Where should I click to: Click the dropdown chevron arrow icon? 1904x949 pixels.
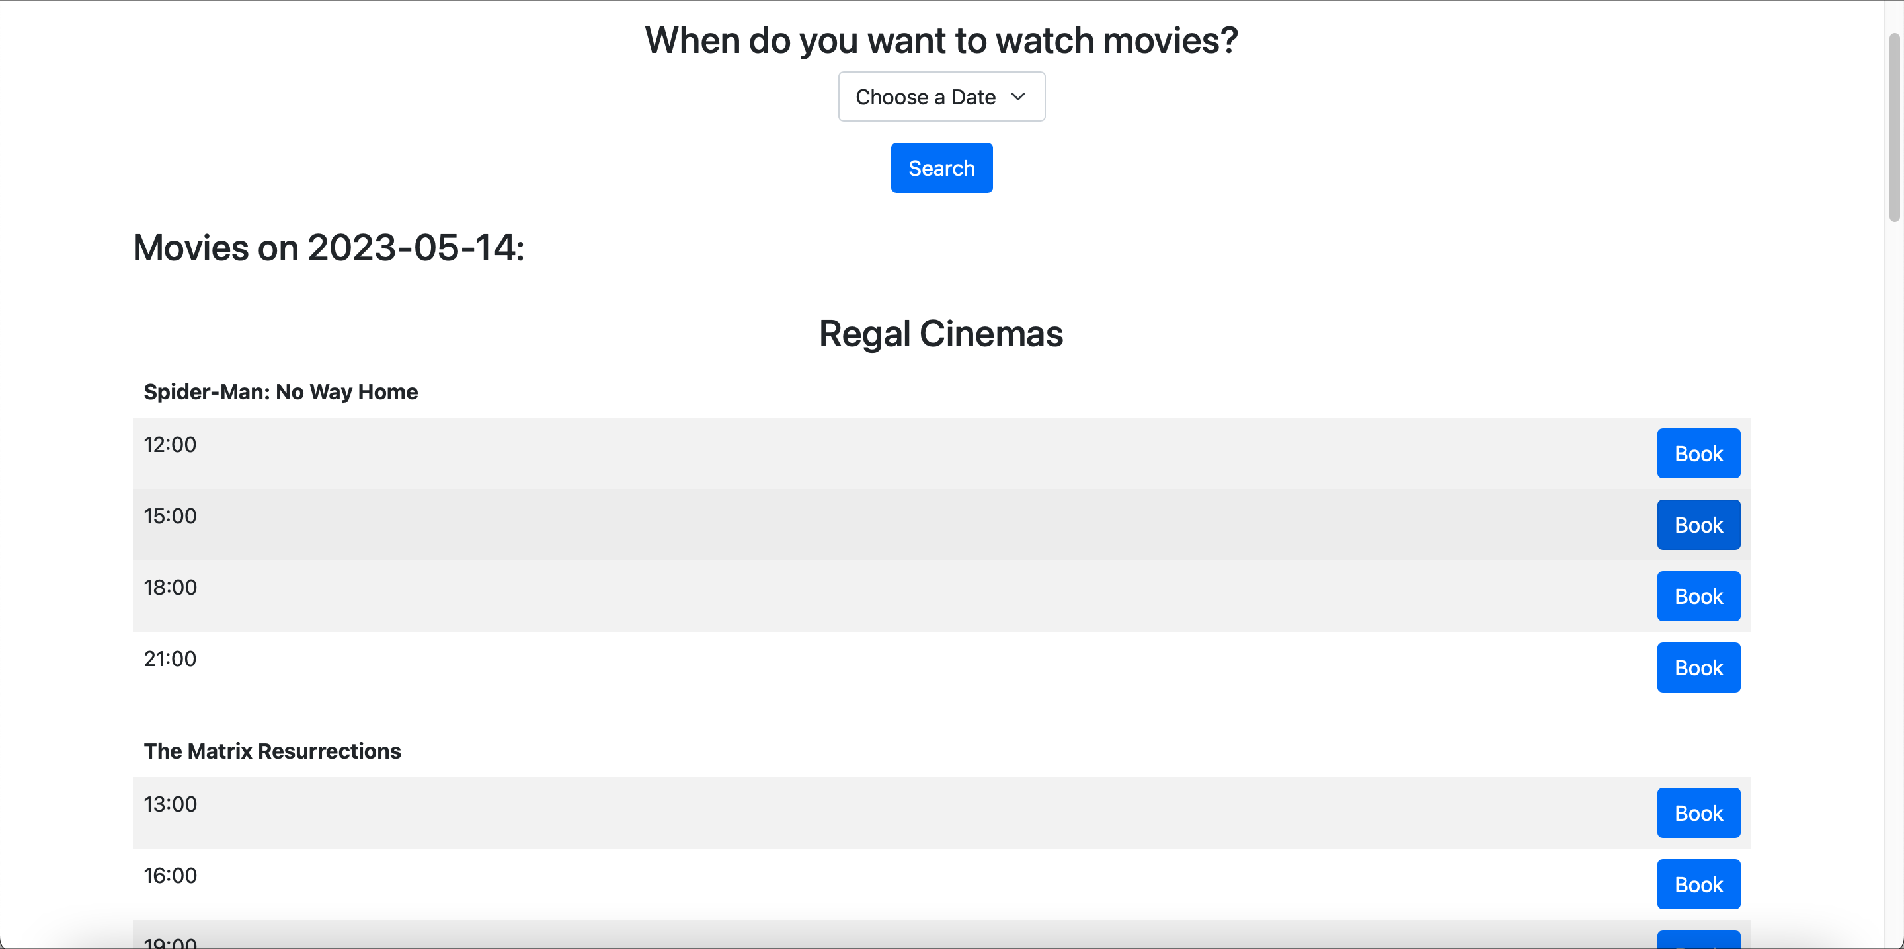(x=1018, y=97)
